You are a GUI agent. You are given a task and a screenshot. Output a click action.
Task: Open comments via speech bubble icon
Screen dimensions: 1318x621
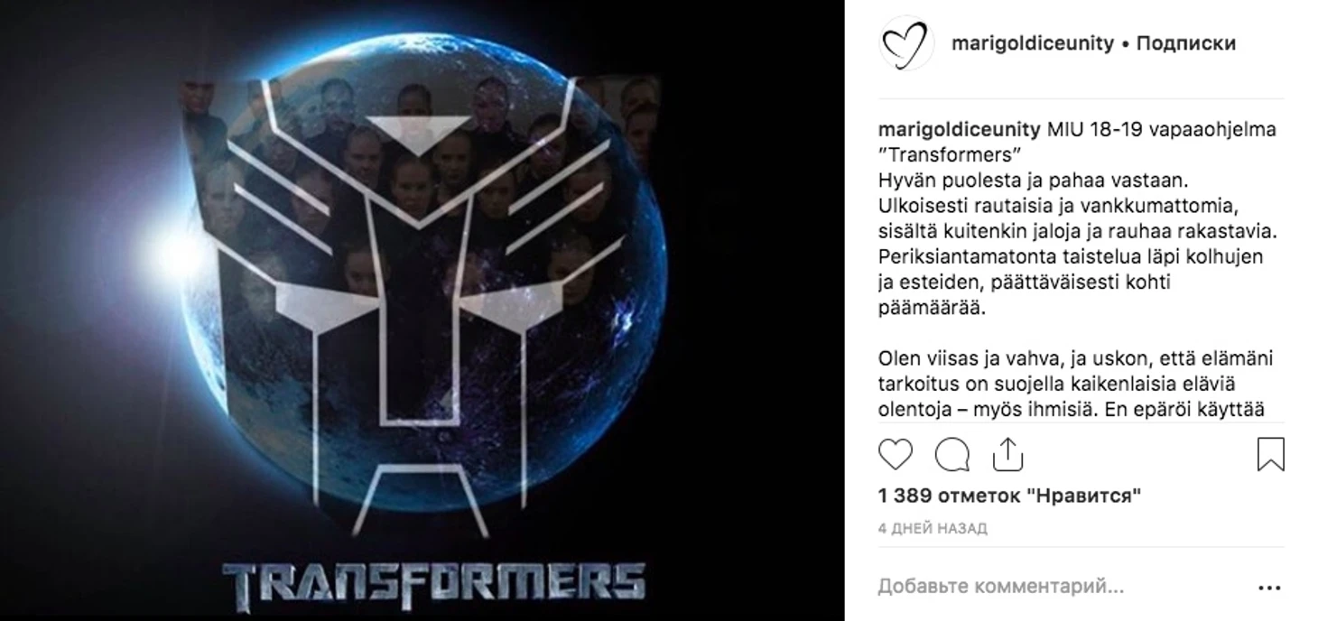(951, 455)
